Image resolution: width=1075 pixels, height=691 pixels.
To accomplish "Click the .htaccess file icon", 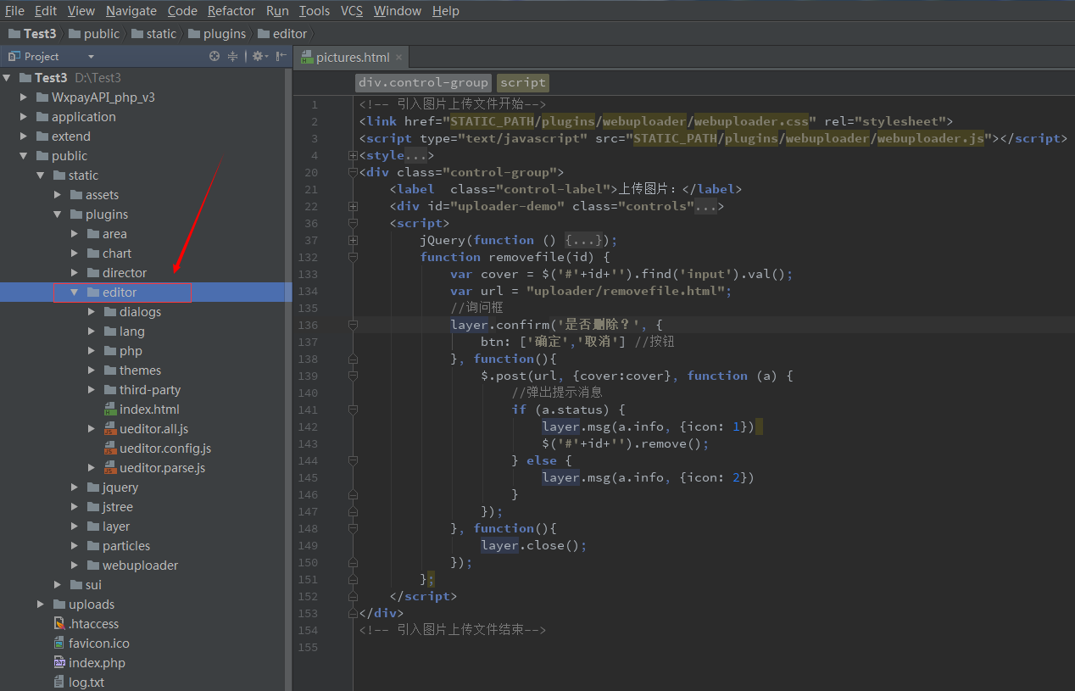I will 59,624.
